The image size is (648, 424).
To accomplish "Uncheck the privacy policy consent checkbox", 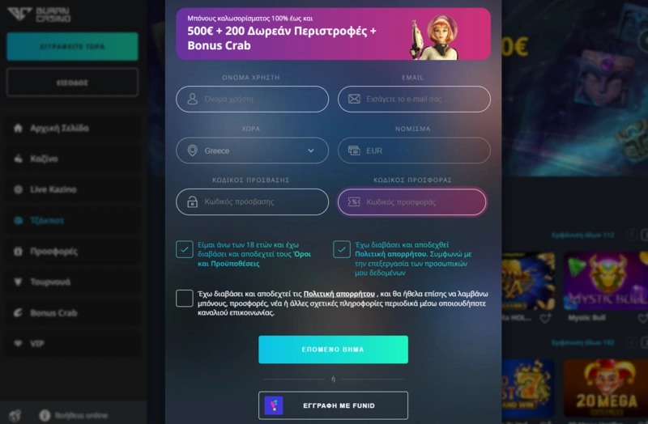I will [342, 249].
